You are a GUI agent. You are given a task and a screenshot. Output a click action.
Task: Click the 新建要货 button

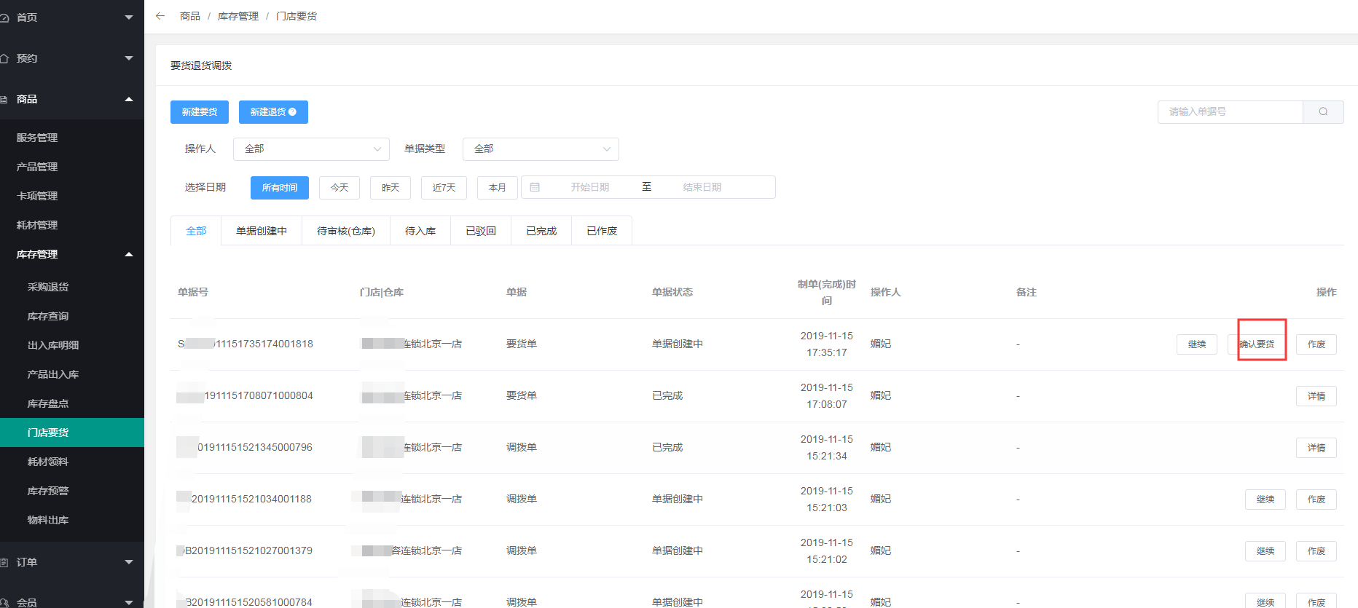pos(200,112)
